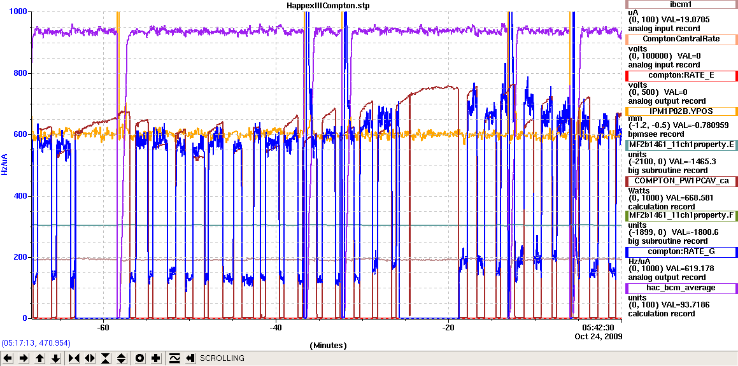Click the 'Watts' units label in the legend
The image size is (738, 366).
pos(638,191)
